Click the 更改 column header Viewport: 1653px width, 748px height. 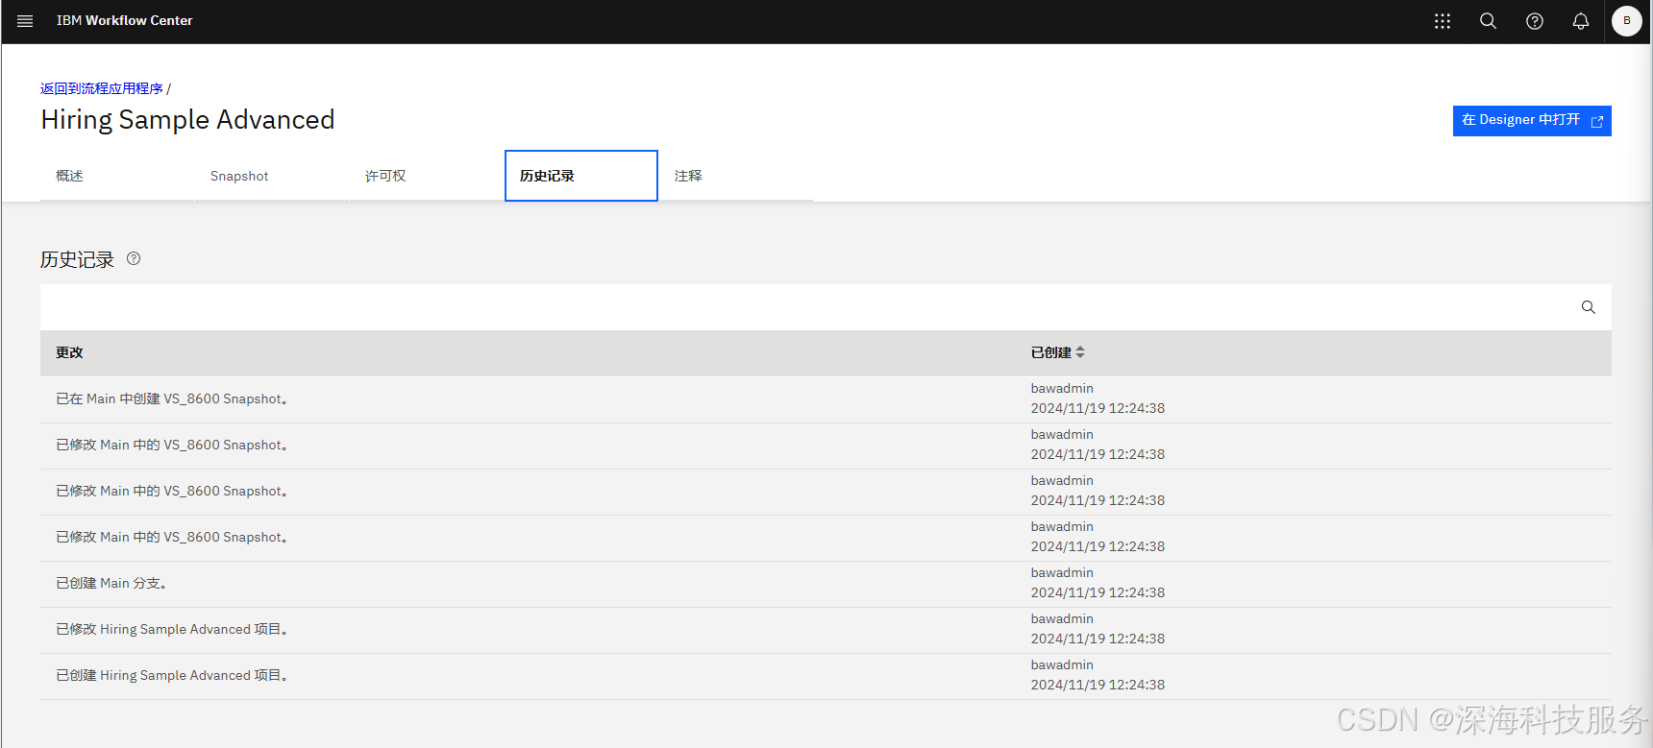(69, 352)
